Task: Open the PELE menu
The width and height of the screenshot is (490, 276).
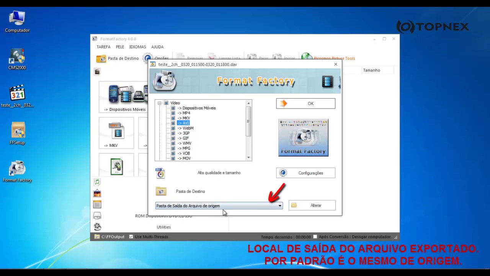Action: click(120, 47)
